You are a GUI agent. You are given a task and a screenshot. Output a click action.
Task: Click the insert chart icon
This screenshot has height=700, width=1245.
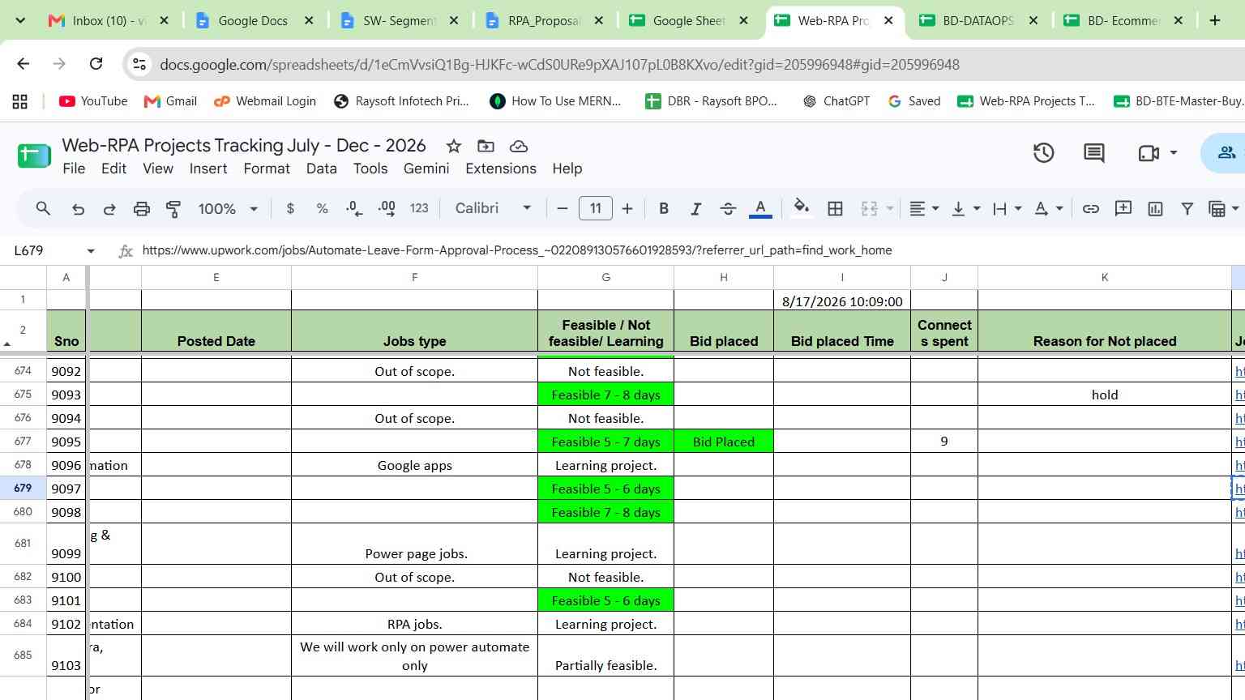click(x=1155, y=208)
